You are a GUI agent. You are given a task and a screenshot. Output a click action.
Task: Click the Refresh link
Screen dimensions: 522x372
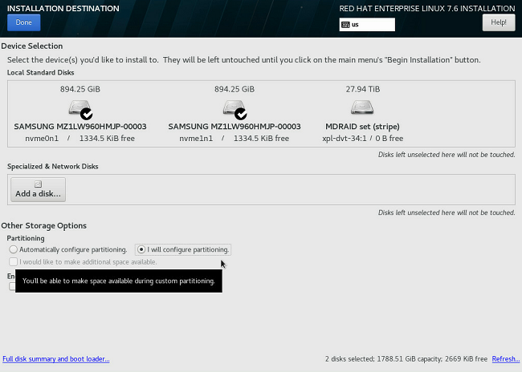coord(505,359)
